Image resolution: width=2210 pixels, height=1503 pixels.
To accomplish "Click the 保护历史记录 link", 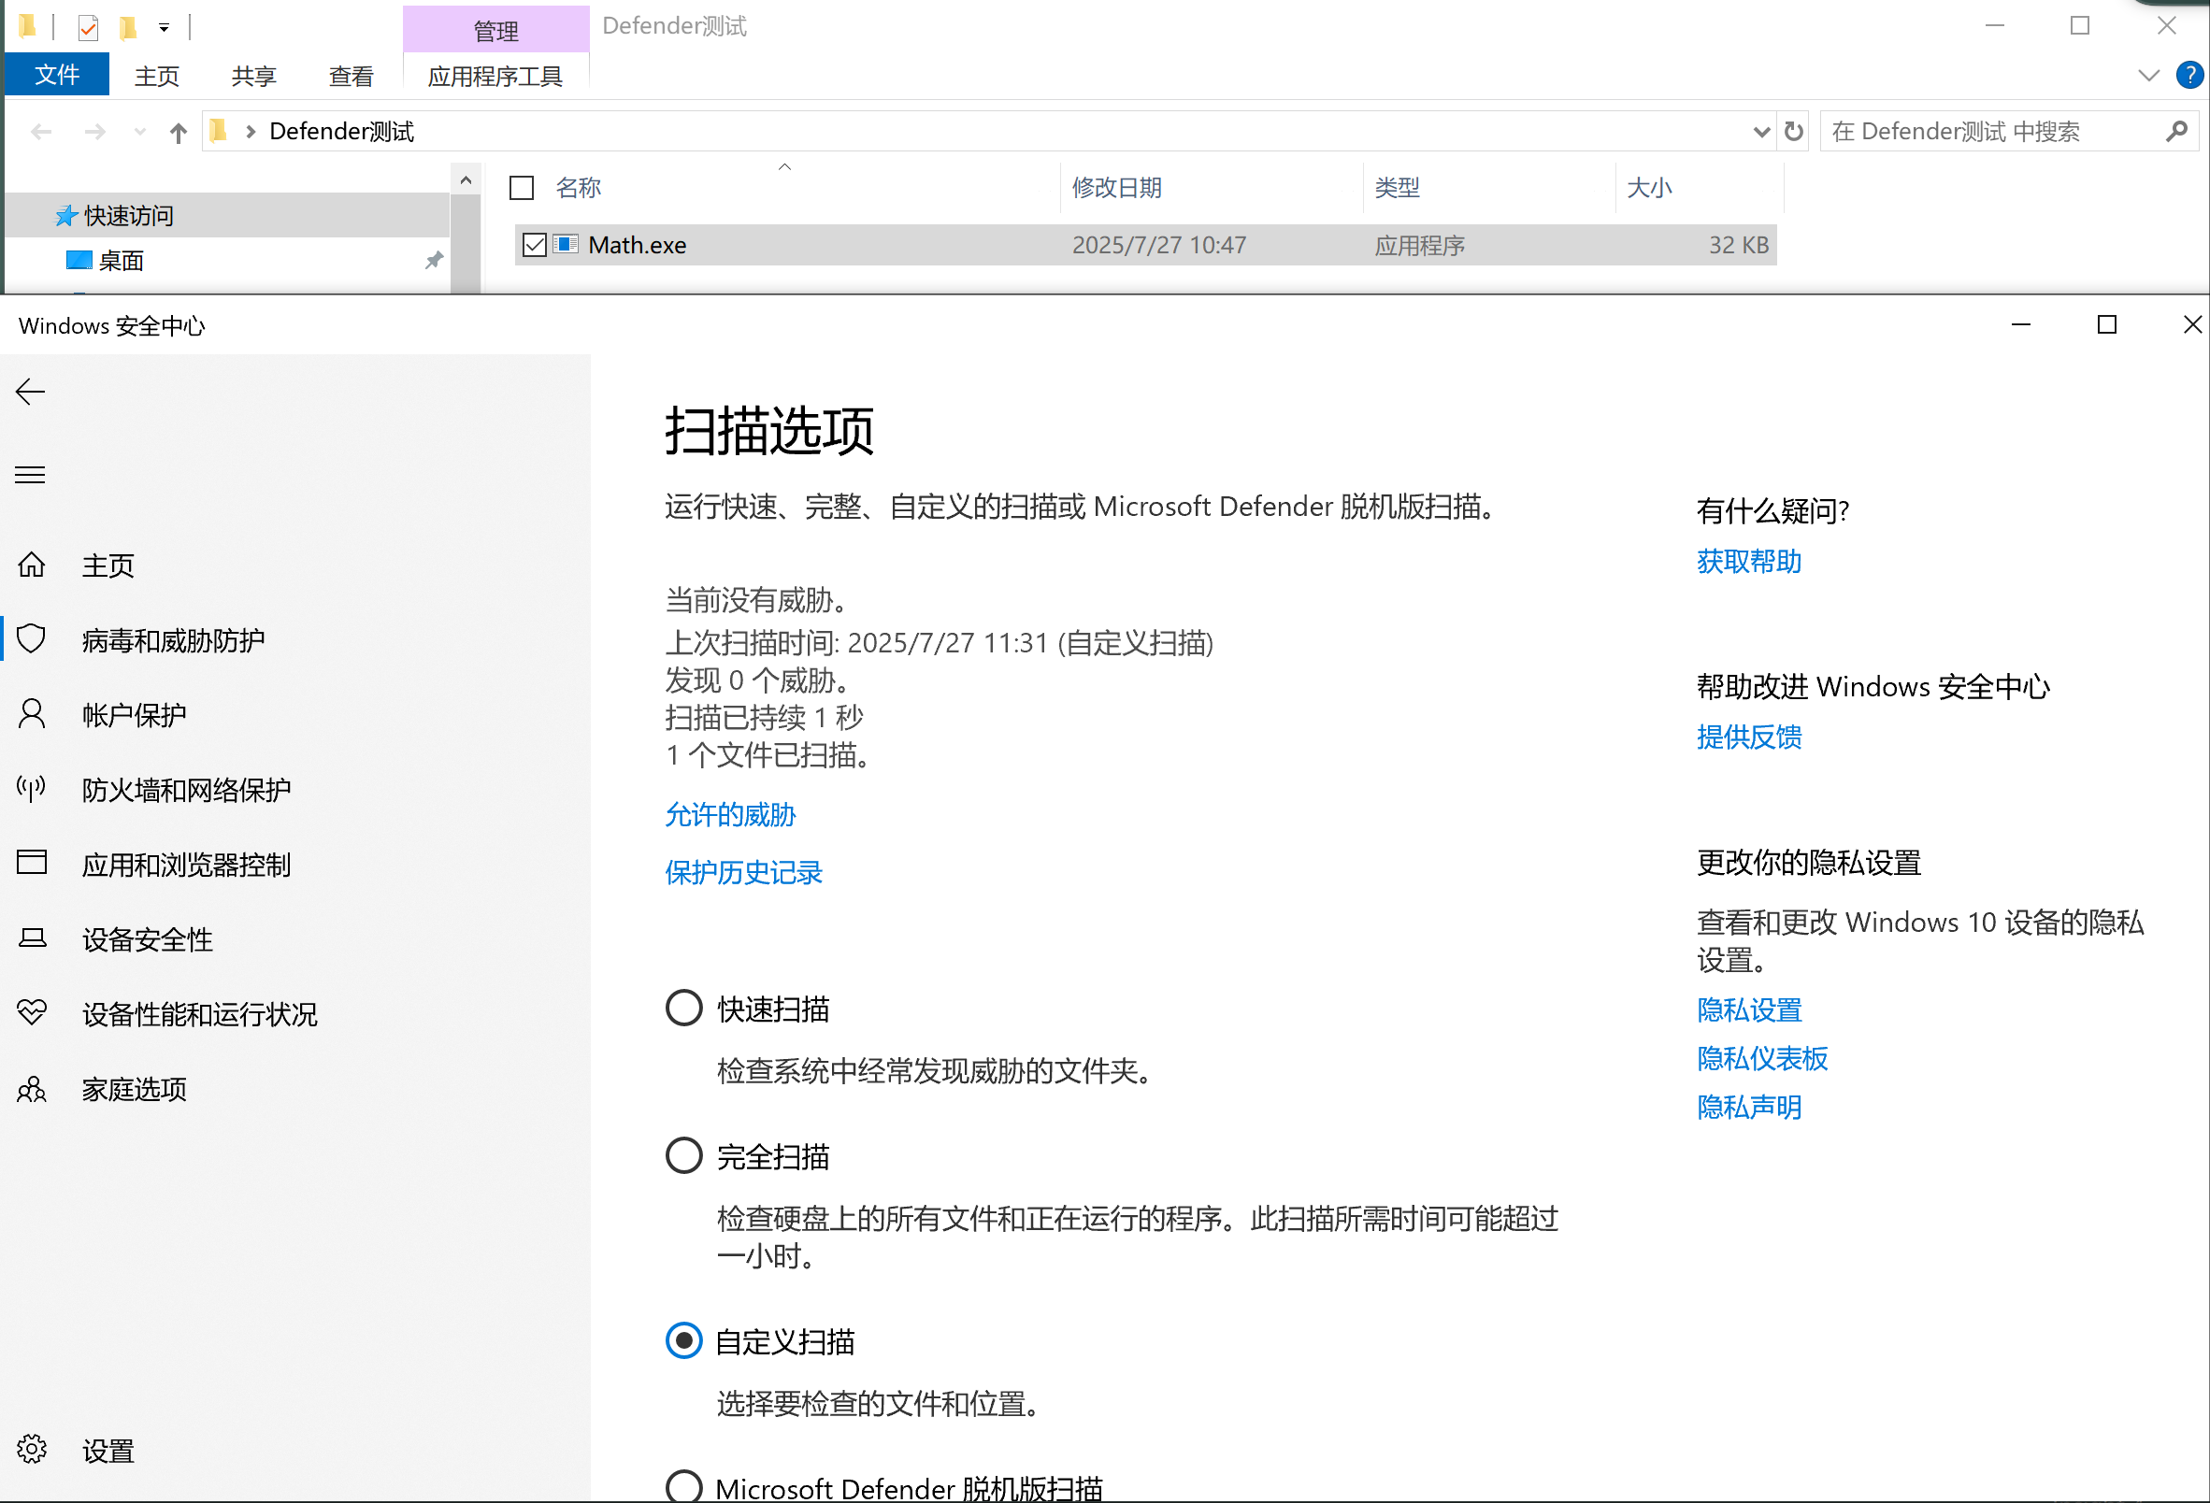I will tap(742, 872).
